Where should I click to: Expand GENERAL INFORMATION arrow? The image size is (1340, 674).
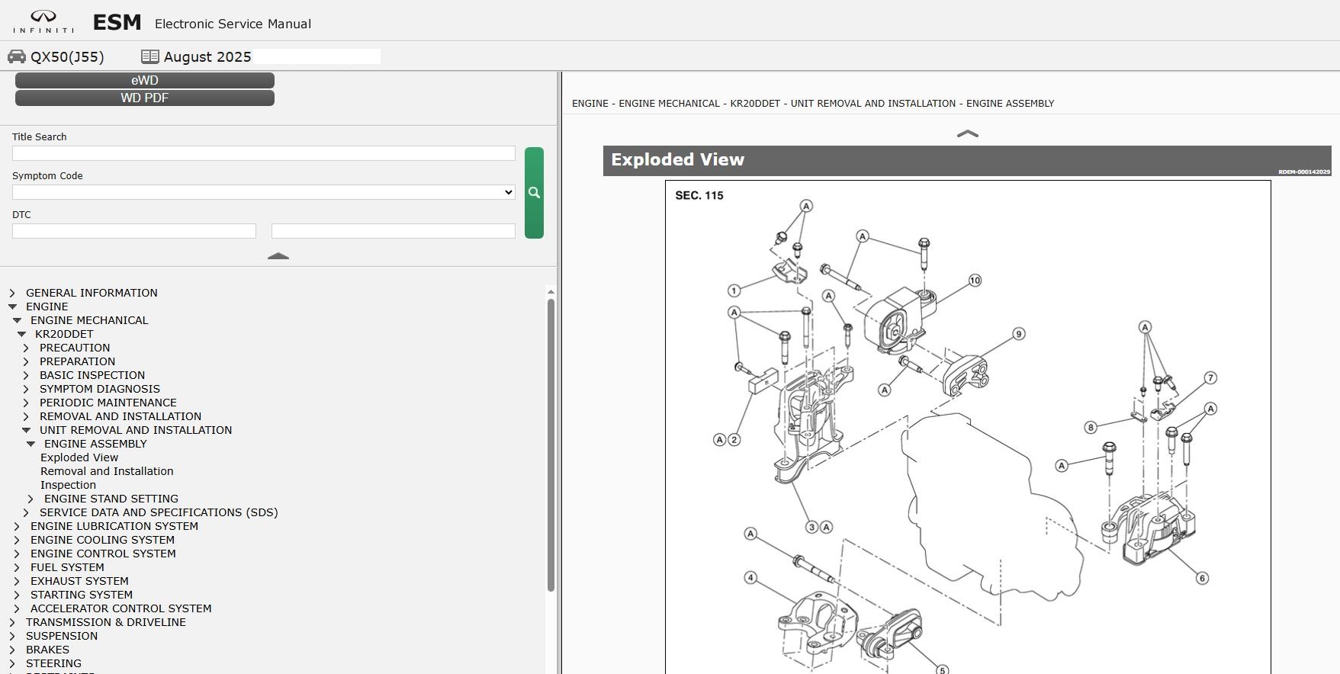coord(12,293)
